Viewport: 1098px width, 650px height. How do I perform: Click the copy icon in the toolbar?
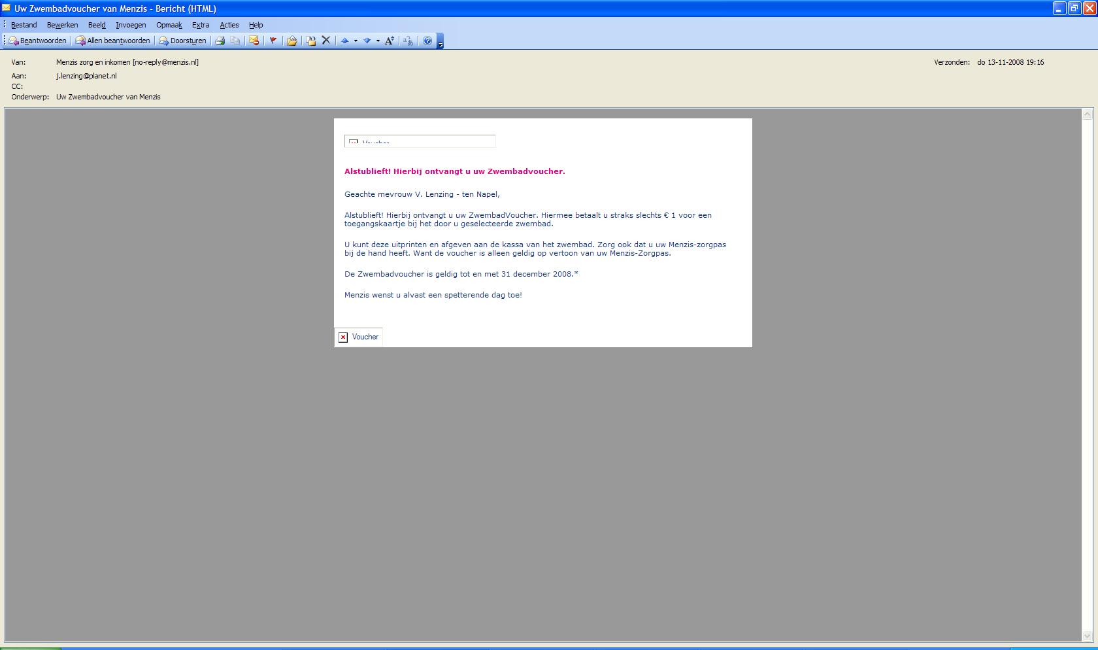pos(235,41)
